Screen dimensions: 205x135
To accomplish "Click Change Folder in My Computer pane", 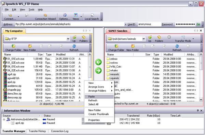I will 13,48.
